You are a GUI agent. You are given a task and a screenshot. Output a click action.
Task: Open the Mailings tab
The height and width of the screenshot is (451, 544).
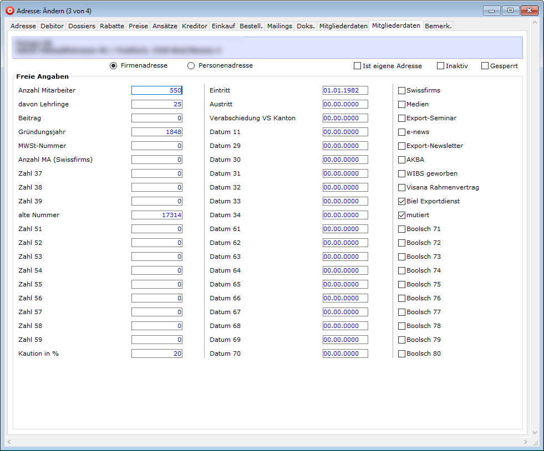point(279,26)
